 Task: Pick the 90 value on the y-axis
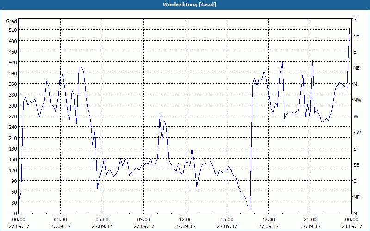12,181
